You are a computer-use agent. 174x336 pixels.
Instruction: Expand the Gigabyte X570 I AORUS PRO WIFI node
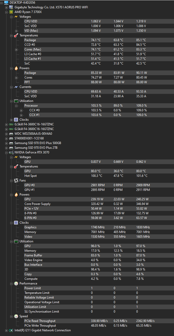pos(7,7)
